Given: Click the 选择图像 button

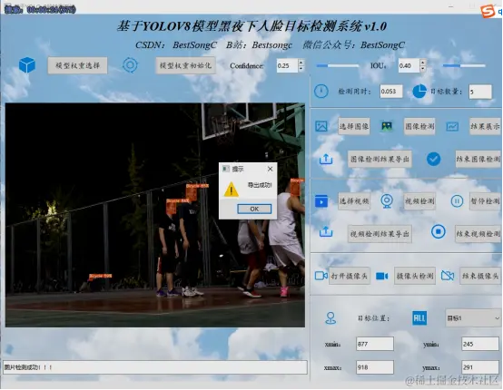Looking at the screenshot, I should point(354,126).
